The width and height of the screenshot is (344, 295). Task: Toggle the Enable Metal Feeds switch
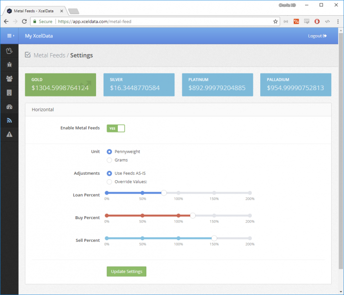point(116,129)
